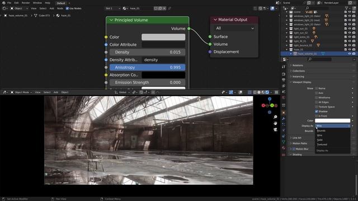Choose Textured in Display As list

333,145
